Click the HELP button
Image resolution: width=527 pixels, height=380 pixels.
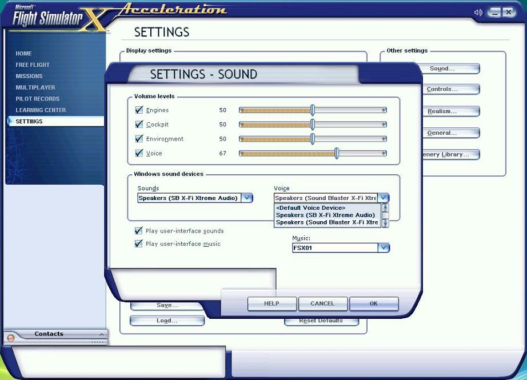click(x=272, y=304)
